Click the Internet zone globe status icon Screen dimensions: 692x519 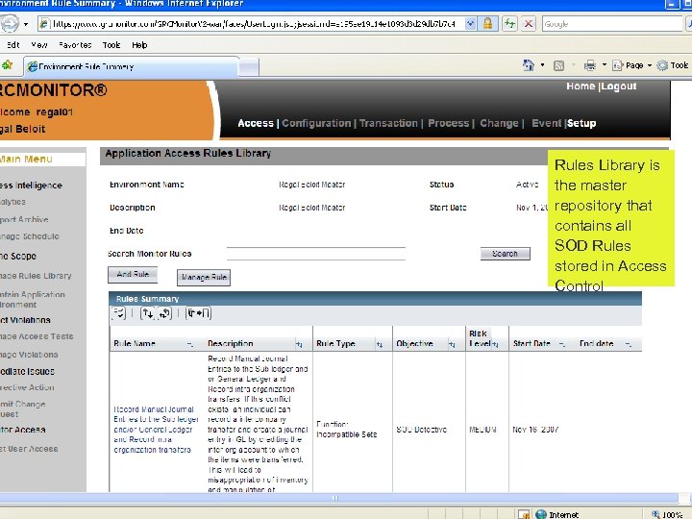[541, 514]
